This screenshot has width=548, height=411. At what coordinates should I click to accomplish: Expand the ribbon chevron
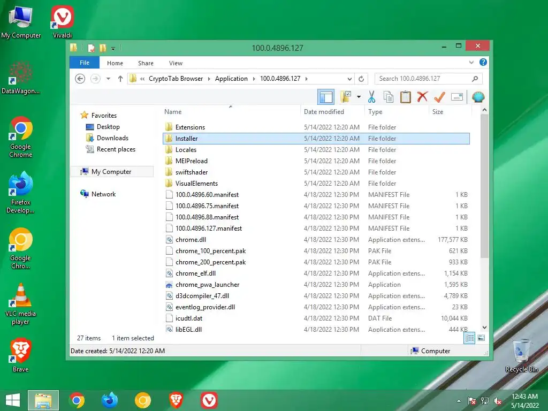pos(471,63)
